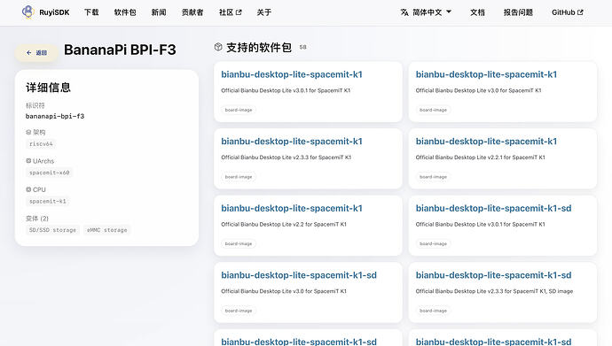Select the riscv64 architecture tag

tap(41, 144)
